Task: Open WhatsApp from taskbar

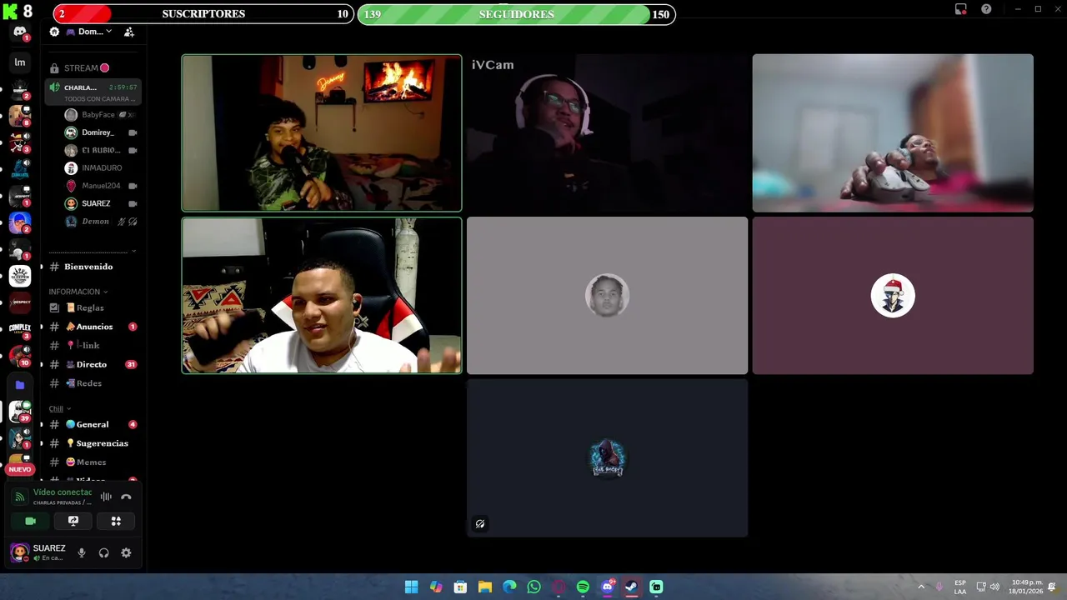Action: [534, 587]
